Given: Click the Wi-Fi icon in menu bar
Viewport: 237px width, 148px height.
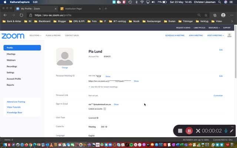Looking at the screenshot, I should click(x=142, y=2).
